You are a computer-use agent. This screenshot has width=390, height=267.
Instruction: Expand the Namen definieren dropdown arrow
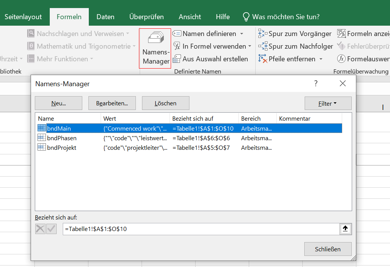[x=242, y=34]
